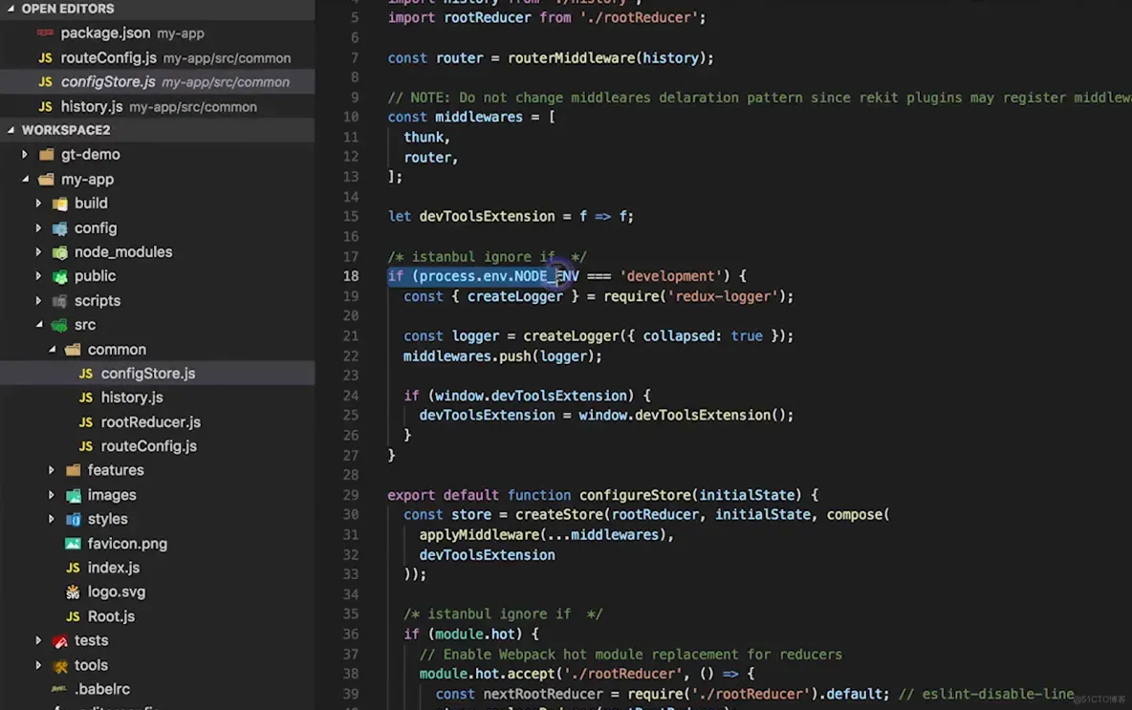Image resolution: width=1132 pixels, height=710 pixels.
Task: Collapse the common folder arrow
Action: (52, 349)
